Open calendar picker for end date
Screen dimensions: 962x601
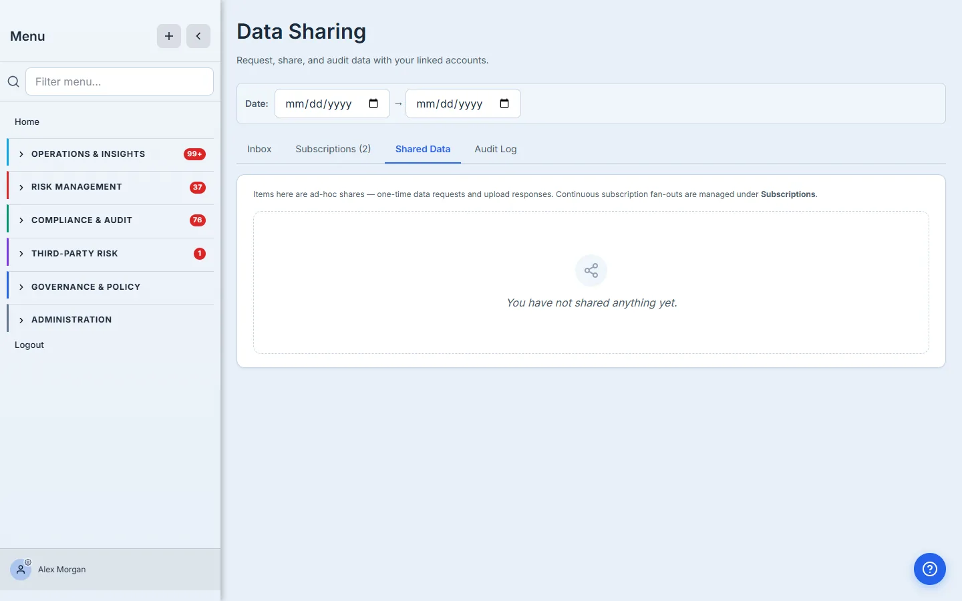pyautogui.click(x=504, y=104)
